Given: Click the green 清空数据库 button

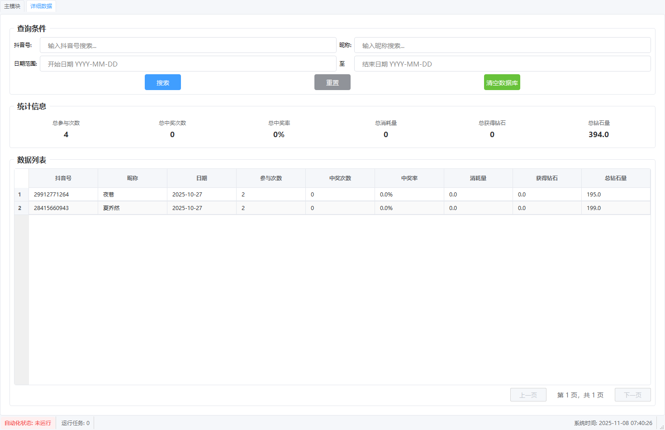Looking at the screenshot, I should pos(502,82).
